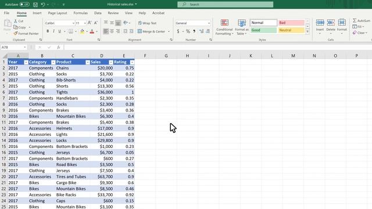Open Conditional Formatting menu
Viewport: 372px width, 209px height.
pyautogui.click(x=224, y=27)
